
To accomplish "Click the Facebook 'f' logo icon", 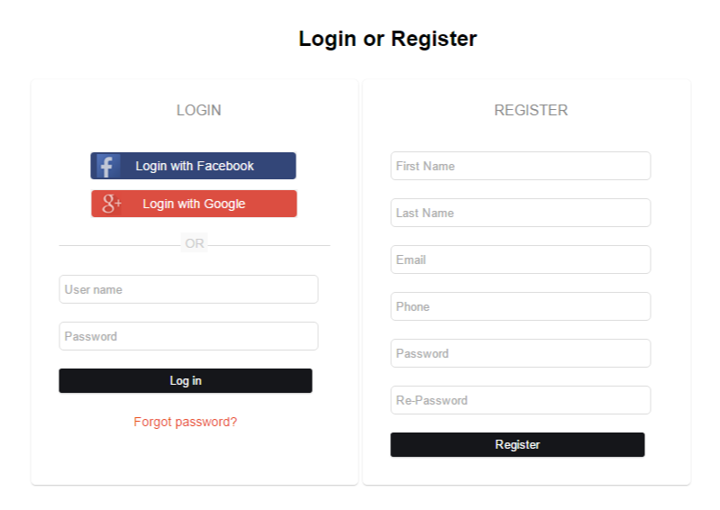I will 108,166.
